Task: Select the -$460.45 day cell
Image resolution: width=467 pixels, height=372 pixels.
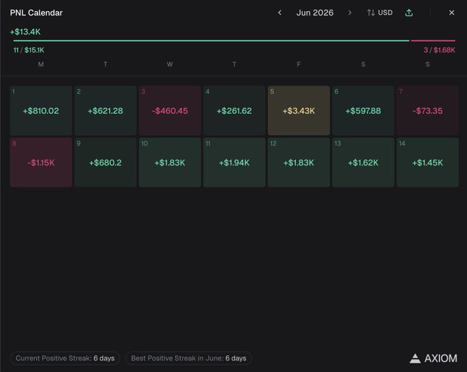Action: point(170,111)
